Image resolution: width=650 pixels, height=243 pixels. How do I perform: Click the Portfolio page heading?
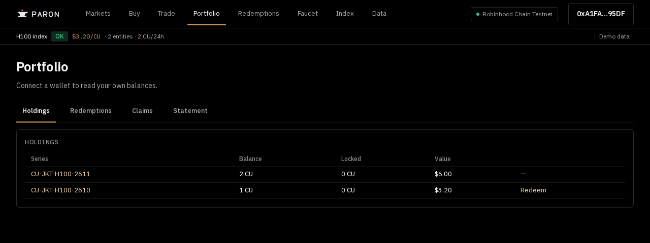click(x=42, y=67)
